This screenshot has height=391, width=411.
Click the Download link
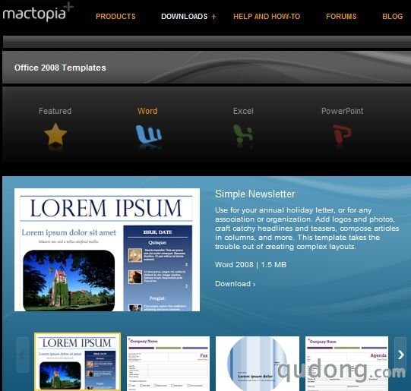tap(235, 284)
